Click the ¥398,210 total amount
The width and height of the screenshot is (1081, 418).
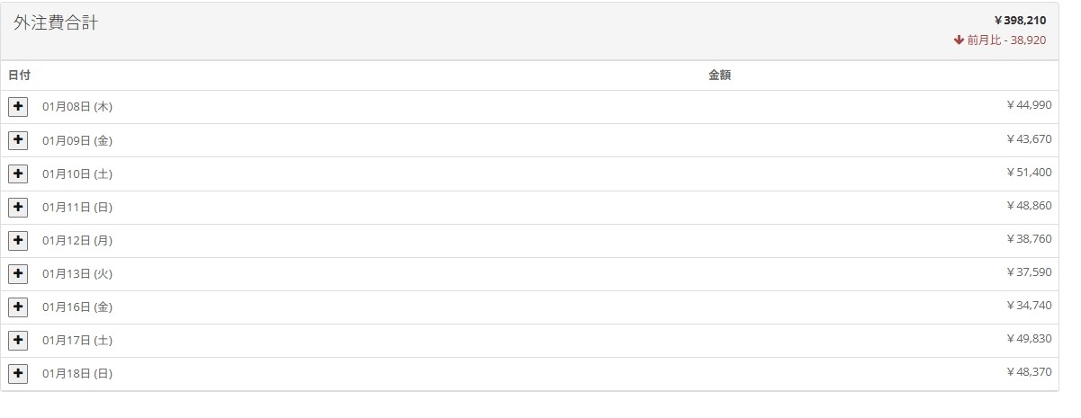click(x=1020, y=20)
